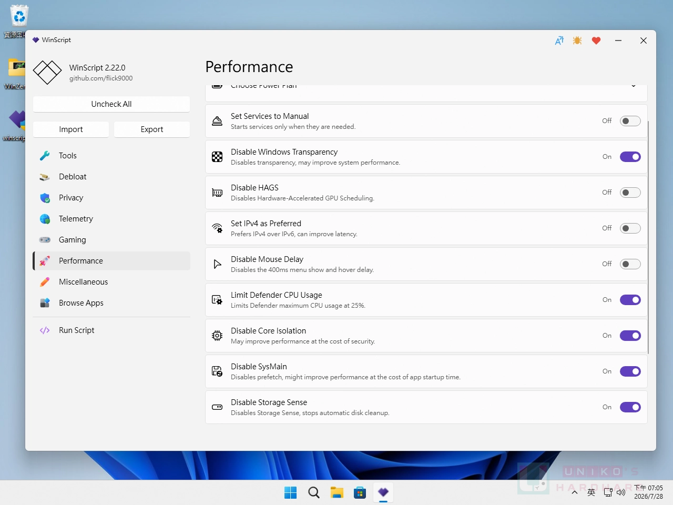Screen dimensions: 673x505
Task: Turn off the Disable SysMain toggle
Action: click(x=630, y=371)
